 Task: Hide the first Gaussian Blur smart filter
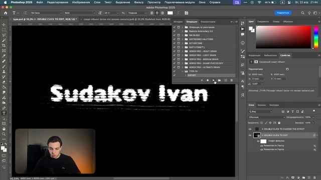point(262,145)
